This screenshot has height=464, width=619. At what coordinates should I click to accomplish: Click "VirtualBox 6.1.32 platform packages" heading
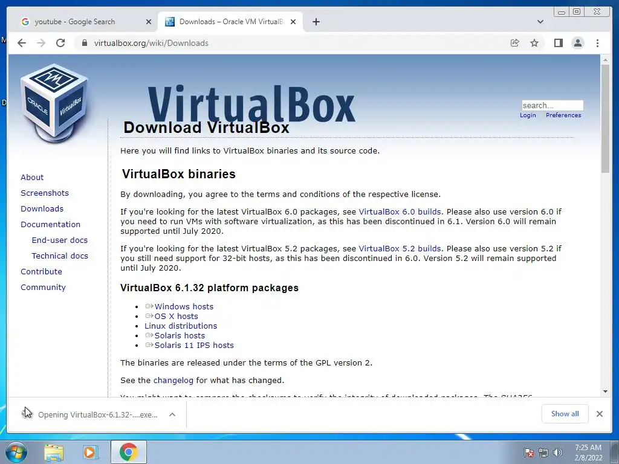[x=209, y=288]
